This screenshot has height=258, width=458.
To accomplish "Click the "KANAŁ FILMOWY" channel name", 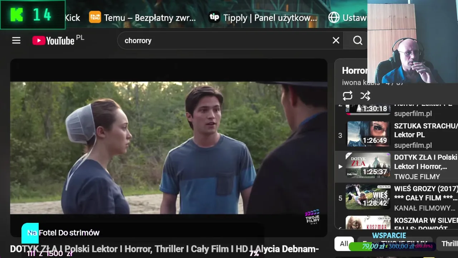I will 424,208.
